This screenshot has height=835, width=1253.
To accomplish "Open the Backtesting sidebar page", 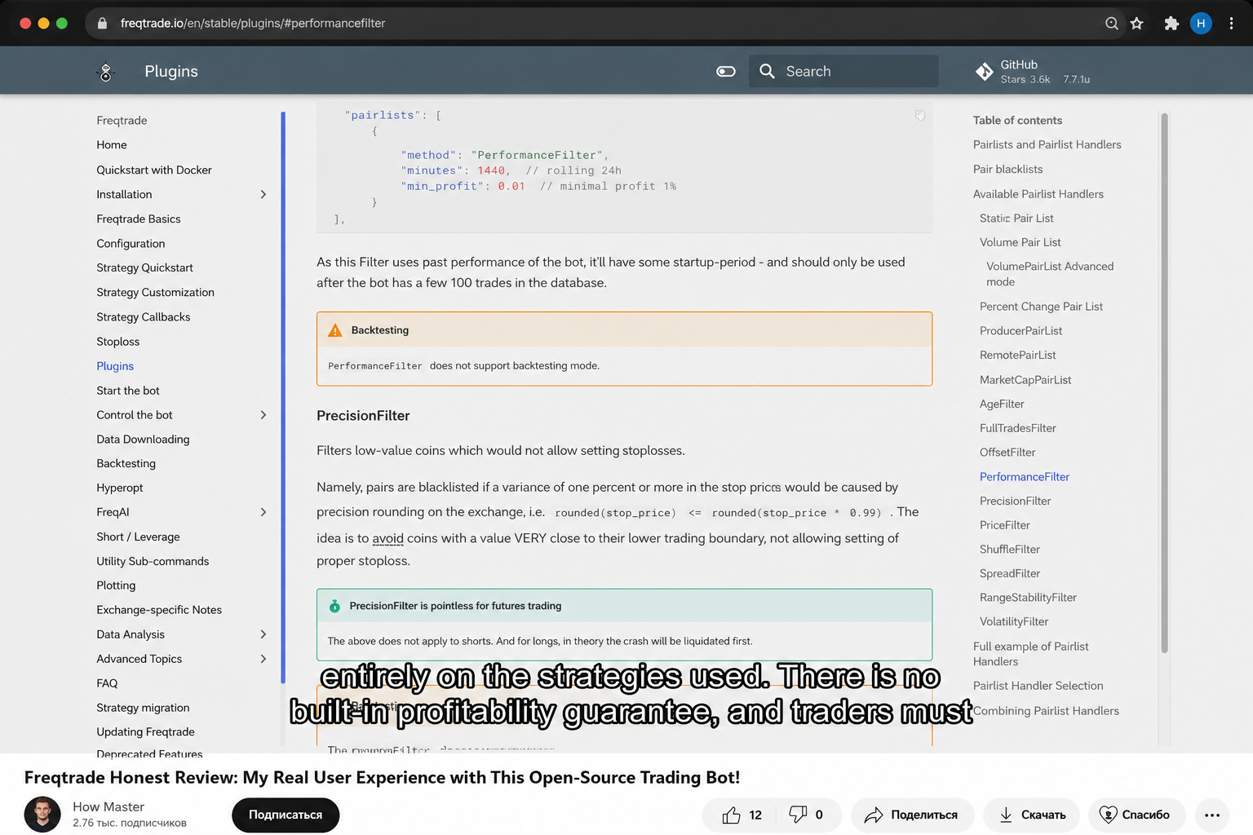I will pos(126,463).
